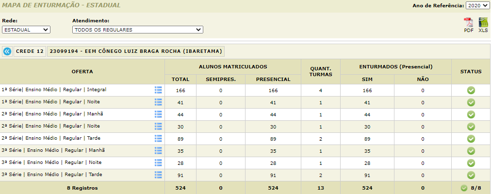Open list icon for 2ª Série Noite row
The width and height of the screenshot is (491, 194).
point(158,127)
